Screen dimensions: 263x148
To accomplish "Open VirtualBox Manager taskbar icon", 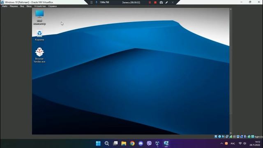I will tap(157, 143).
